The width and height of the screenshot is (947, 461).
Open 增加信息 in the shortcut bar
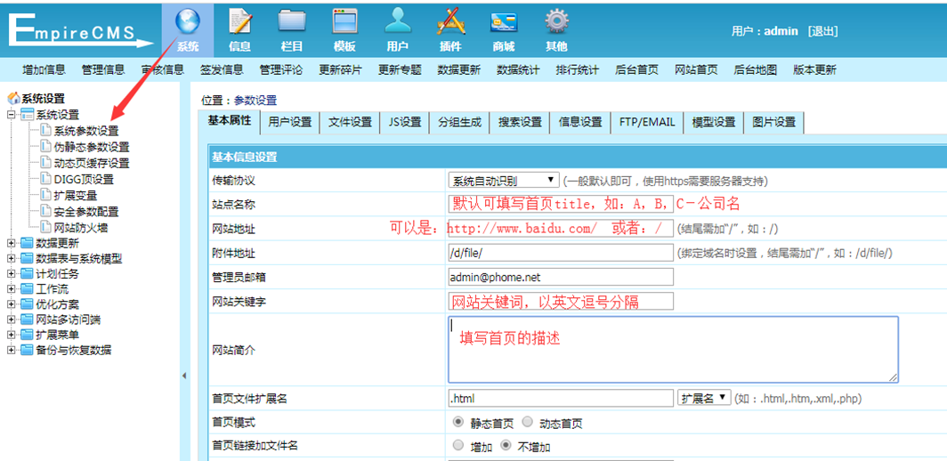44,70
